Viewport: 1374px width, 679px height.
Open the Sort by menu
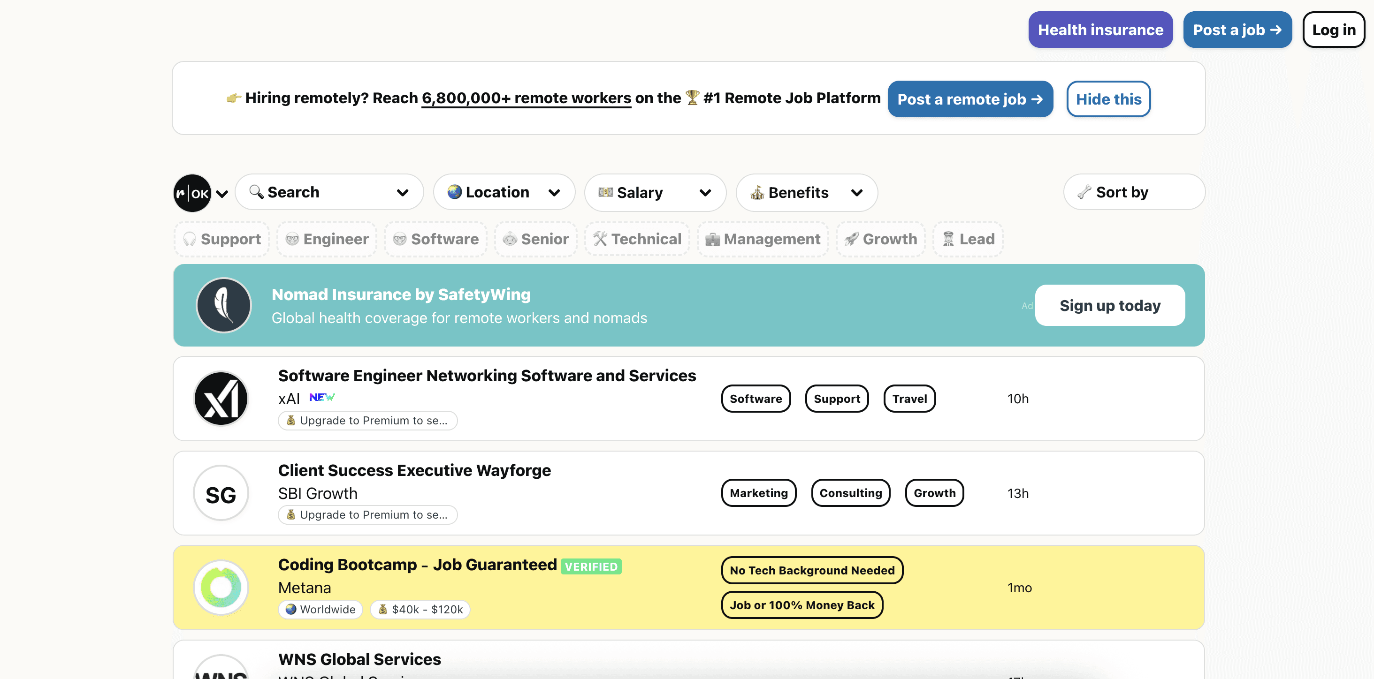point(1133,192)
